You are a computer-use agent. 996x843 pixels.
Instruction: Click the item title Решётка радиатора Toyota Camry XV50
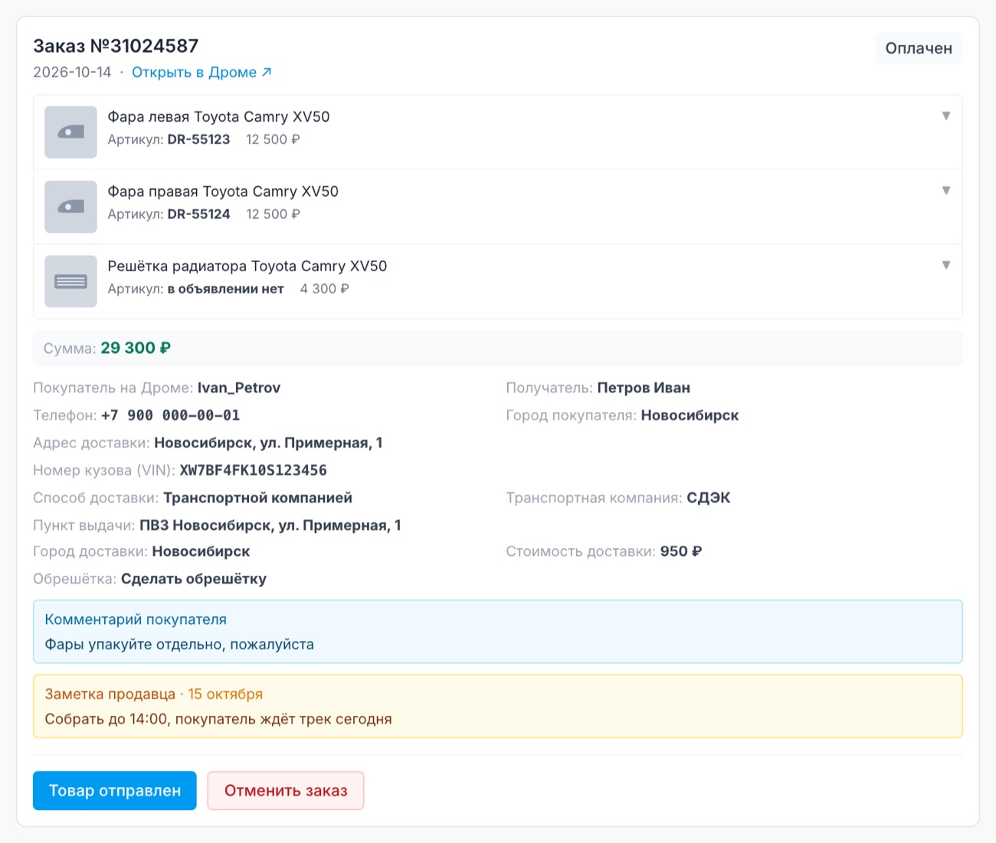(247, 266)
